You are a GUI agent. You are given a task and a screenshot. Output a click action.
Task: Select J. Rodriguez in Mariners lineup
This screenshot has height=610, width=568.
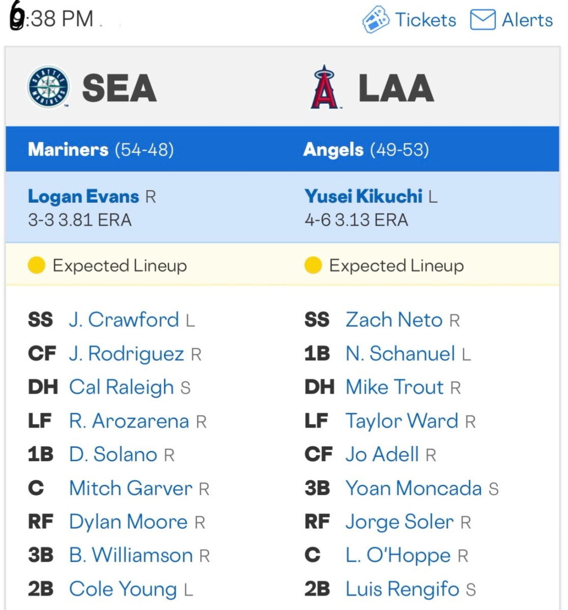(x=126, y=354)
